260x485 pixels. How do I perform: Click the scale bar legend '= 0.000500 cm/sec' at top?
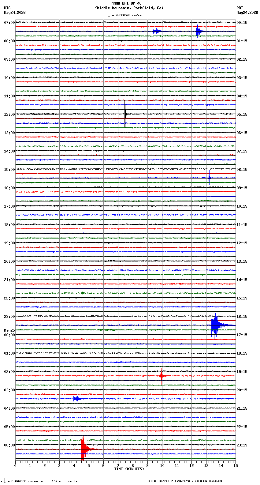click(x=126, y=15)
